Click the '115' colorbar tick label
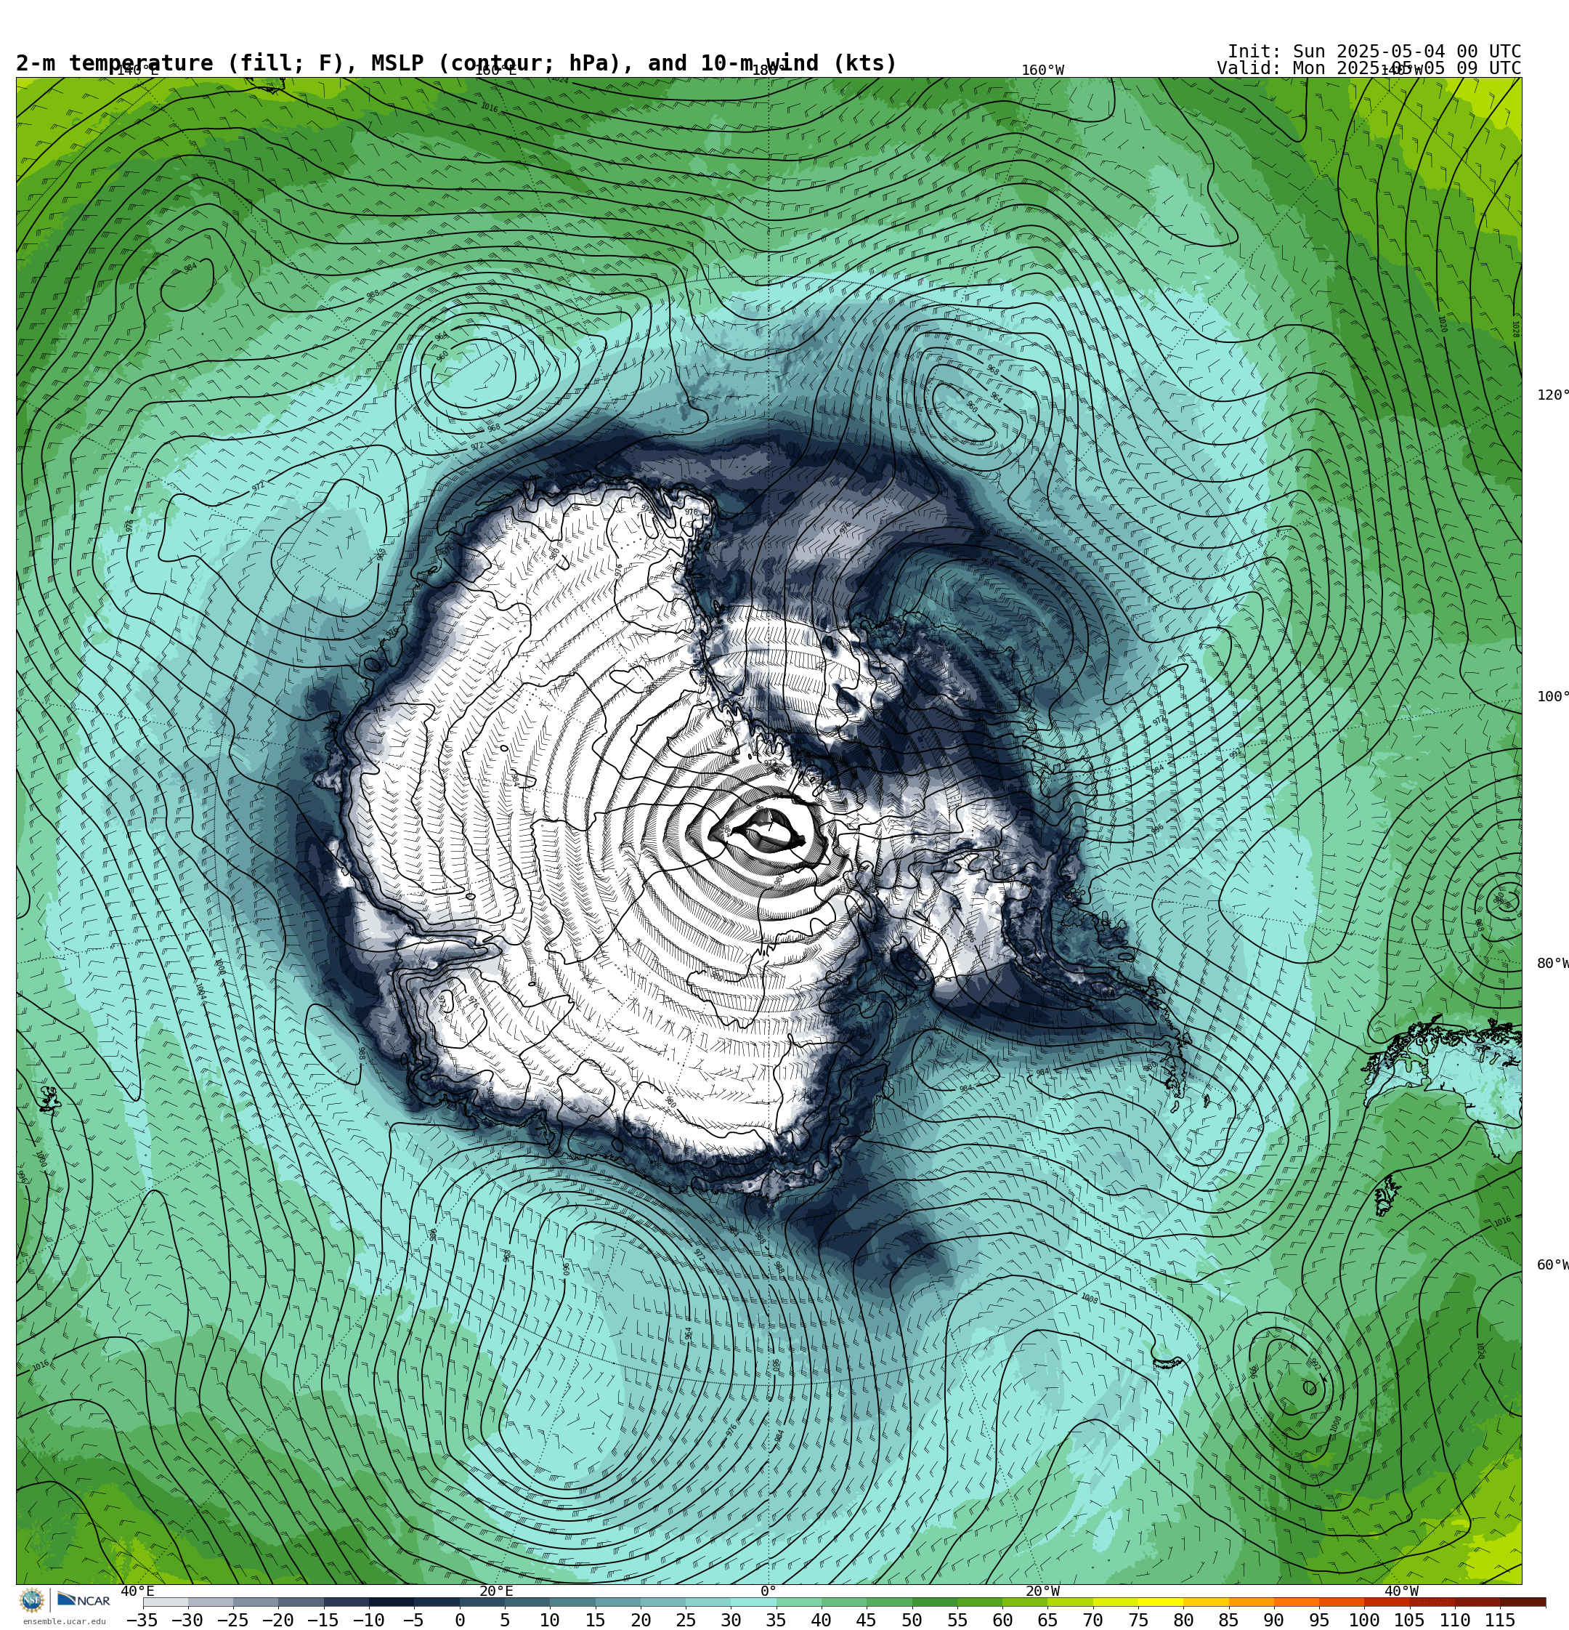This screenshot has height=1630, width=1569. [x=1500, y=1620]
